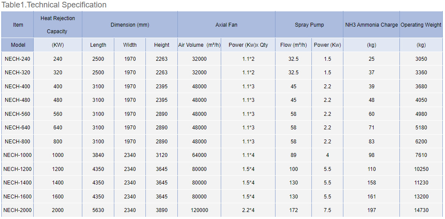This screenshot has height=219, width=445.
Task: Click the Flow (m³/h) subheader
Action: click(x=293, y=45)
